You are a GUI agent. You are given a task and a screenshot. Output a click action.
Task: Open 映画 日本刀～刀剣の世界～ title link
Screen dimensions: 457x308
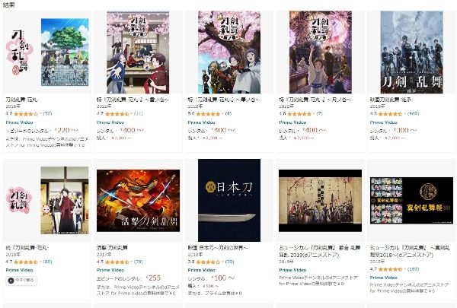pos(218,248)
